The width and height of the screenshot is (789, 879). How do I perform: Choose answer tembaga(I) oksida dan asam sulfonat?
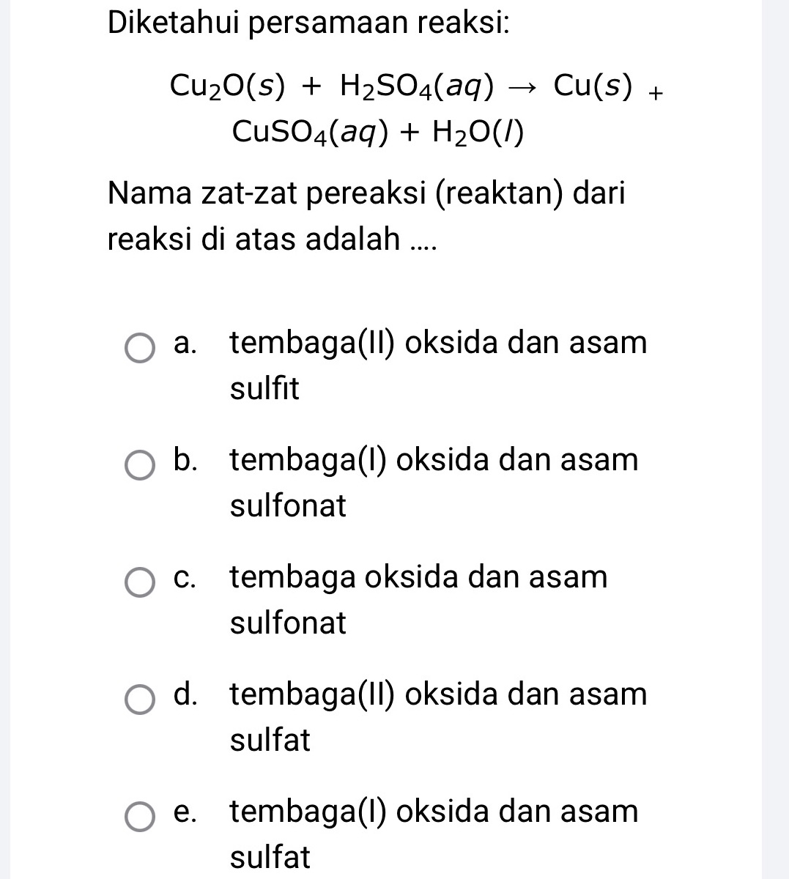(432, 459)
